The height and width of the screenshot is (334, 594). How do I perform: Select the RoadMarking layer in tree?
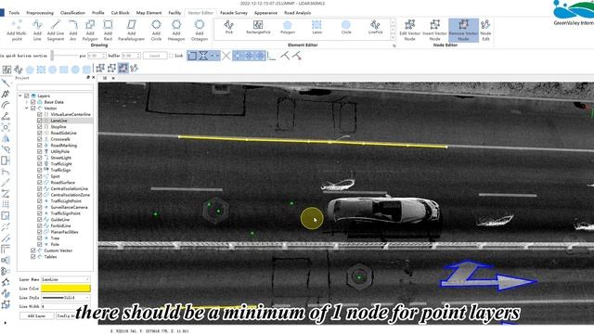pyautogui.click(x=64, y=146)
